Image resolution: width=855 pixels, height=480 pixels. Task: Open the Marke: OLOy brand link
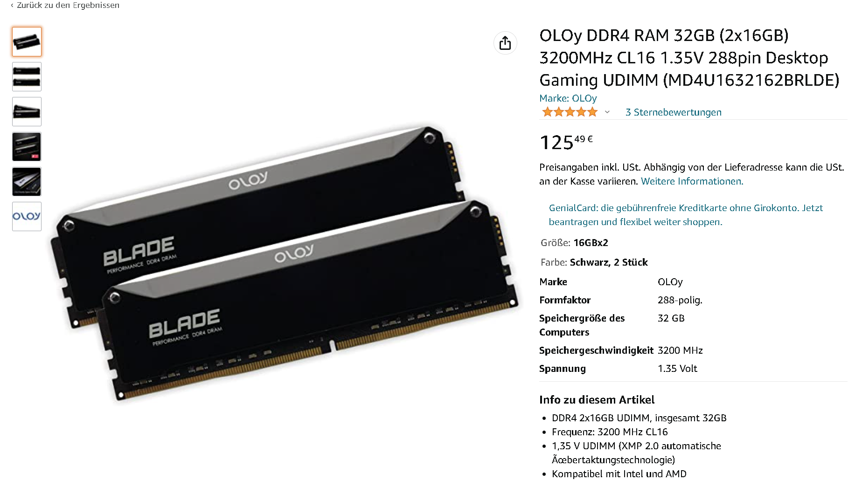click(568, 98)
